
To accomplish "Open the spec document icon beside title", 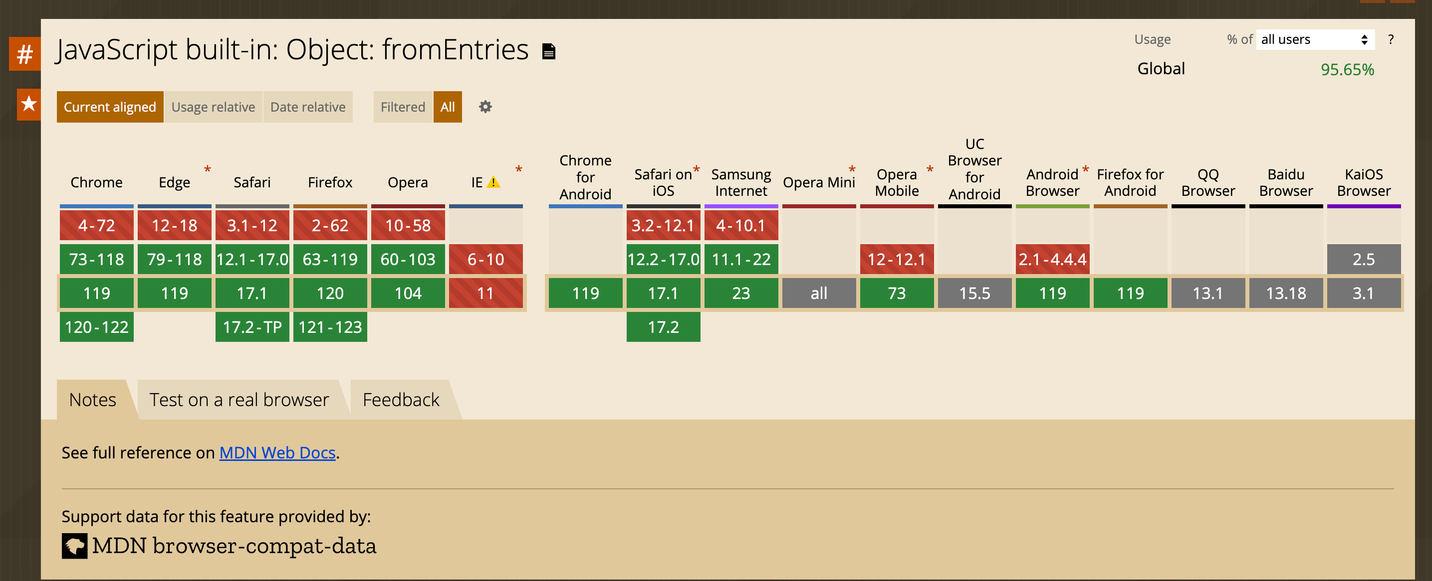I will (x=549, y=52).
